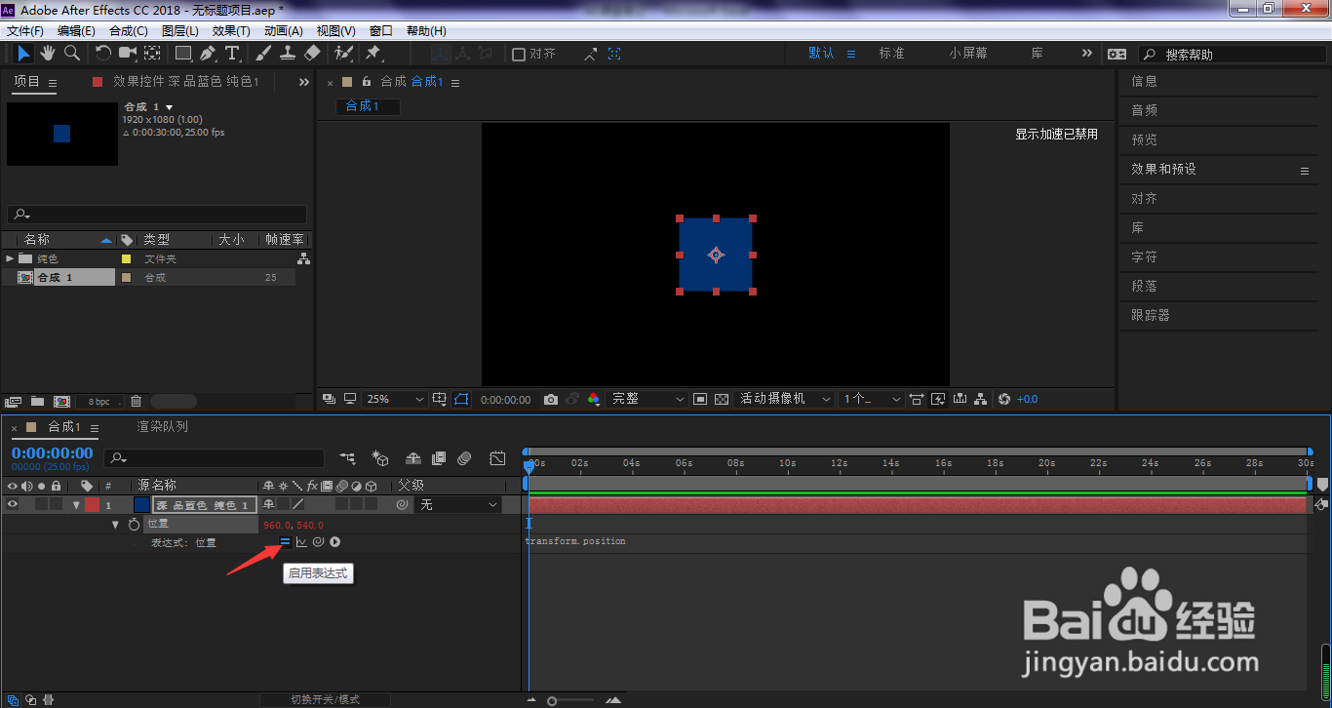
Task: Create new composition icon in Project panel
Action: pos(61,401)
